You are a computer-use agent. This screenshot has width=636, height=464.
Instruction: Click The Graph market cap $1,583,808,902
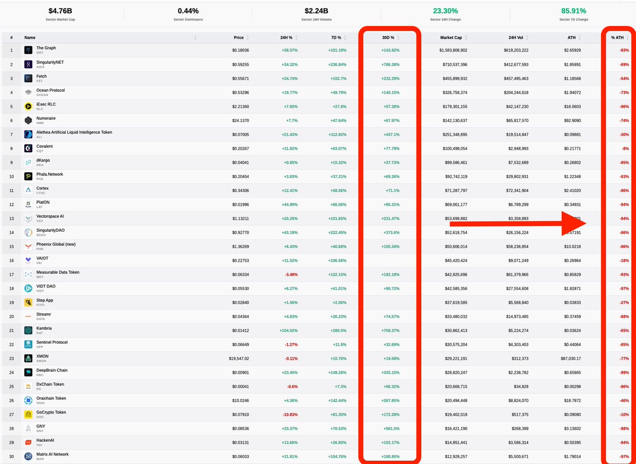453,50
